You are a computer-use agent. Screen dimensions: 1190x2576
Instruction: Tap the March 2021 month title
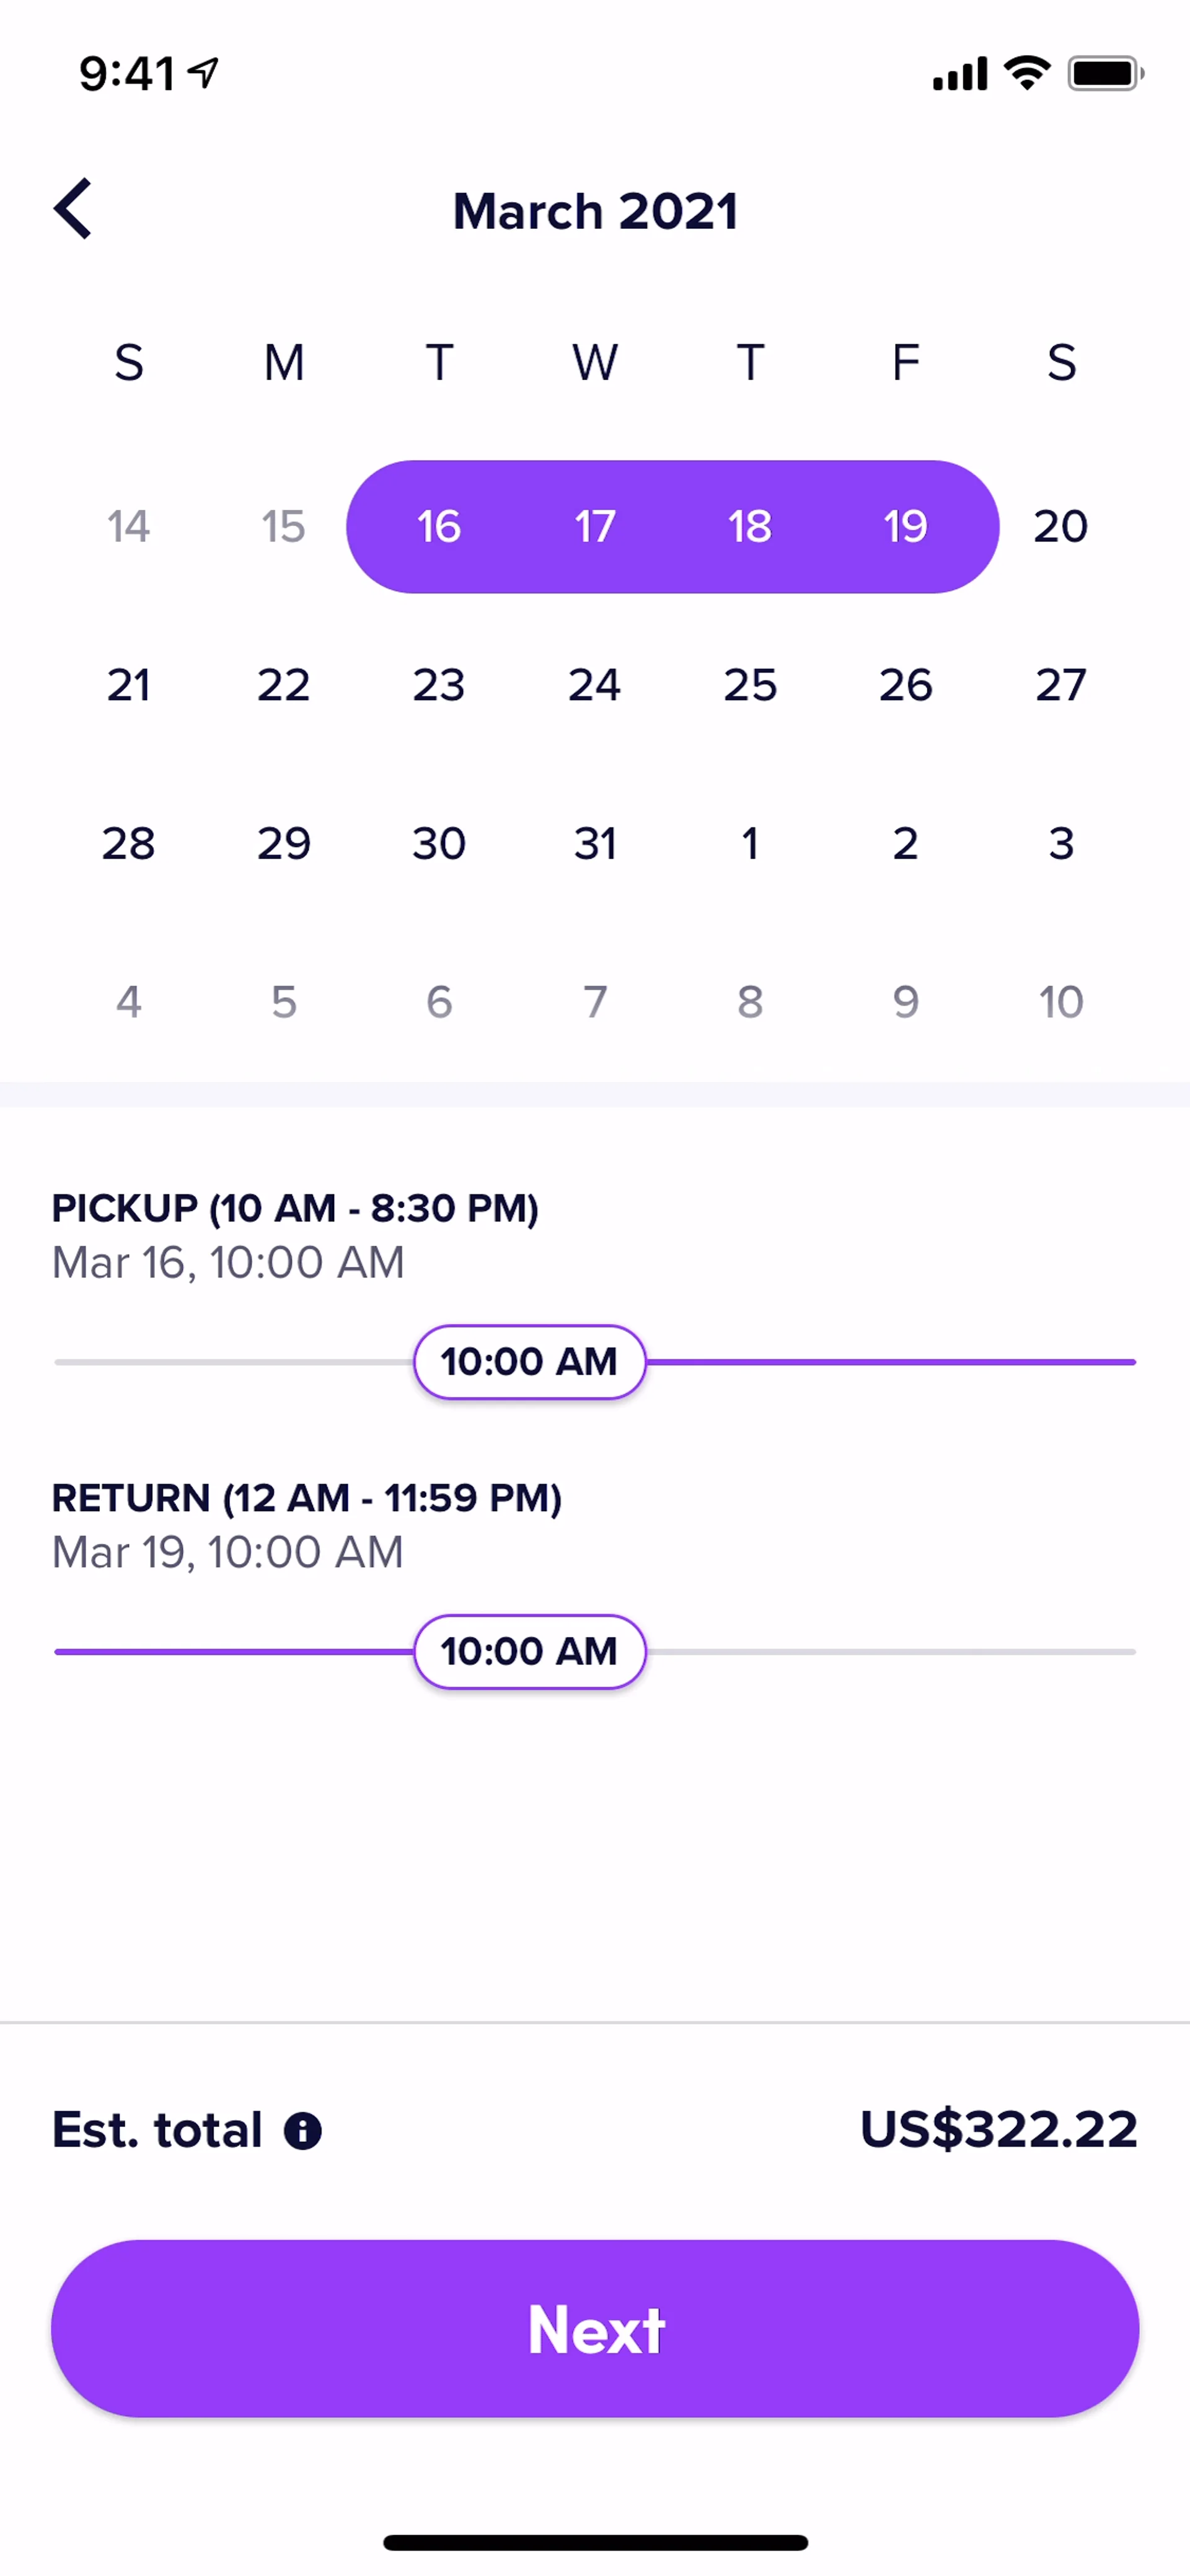[x=596, y=211]
